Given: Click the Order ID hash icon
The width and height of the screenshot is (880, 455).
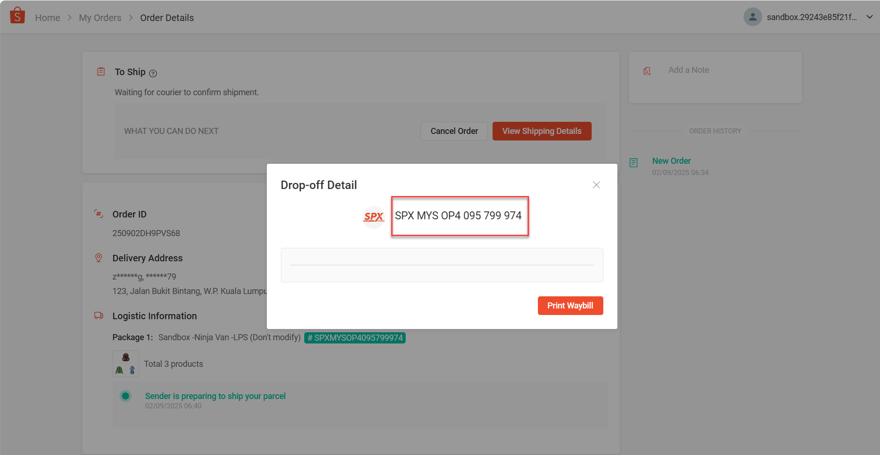Looking at the screenshot, I should (x=99, y=214).
